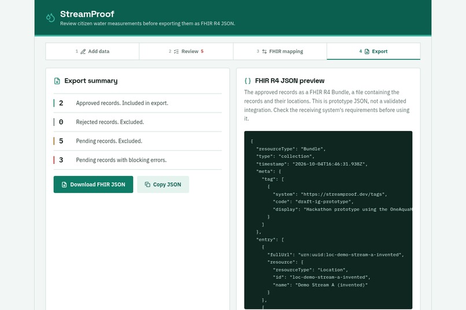The height and width of the screenshot is (310, 466).
Task: Click 'Pending records. Excluded.' row
Action: click(138, 141)
